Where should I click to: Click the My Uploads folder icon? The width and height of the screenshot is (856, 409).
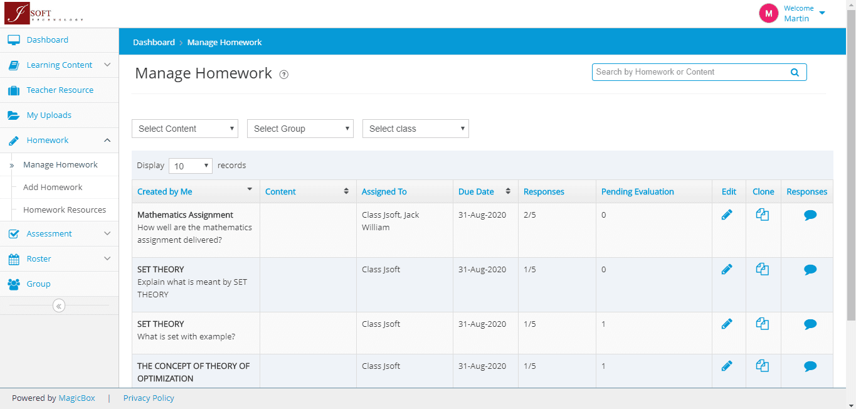tap(14, 115)
